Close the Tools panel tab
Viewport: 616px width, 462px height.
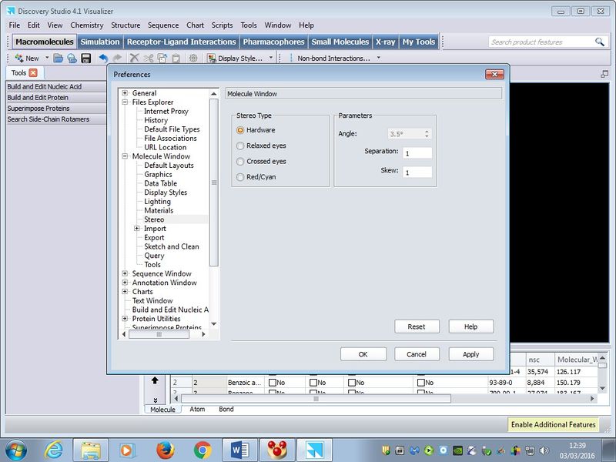[x=33, y=73]
